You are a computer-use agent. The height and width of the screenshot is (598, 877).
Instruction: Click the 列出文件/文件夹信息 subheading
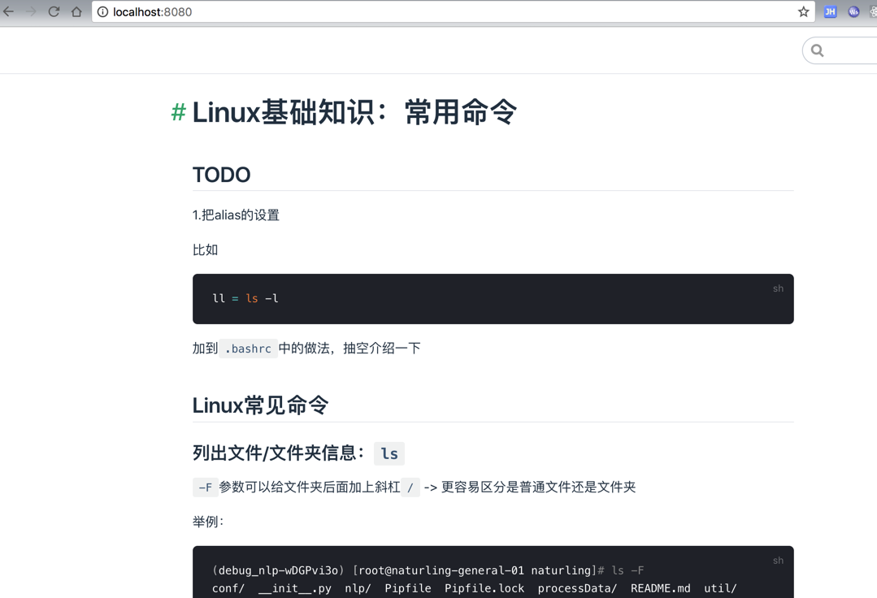point(278,453)
